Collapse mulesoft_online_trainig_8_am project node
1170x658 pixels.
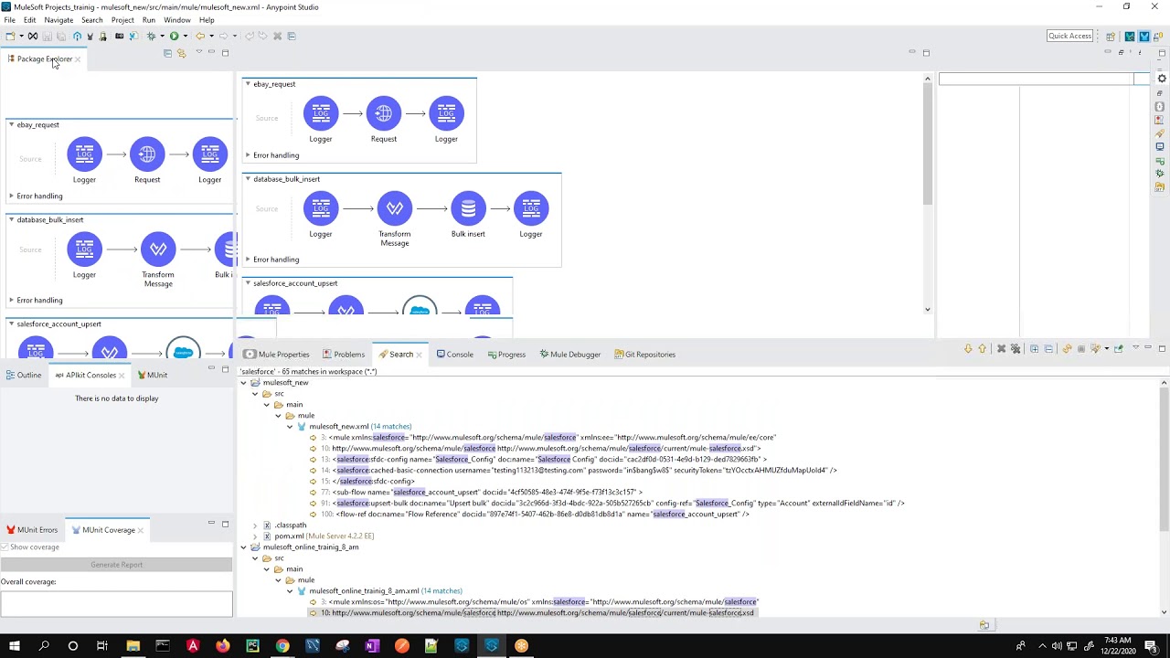tap(243, 547)
